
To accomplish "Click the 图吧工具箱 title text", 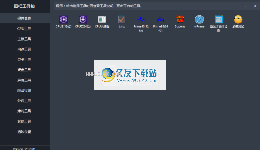I will tap(24, 6).
